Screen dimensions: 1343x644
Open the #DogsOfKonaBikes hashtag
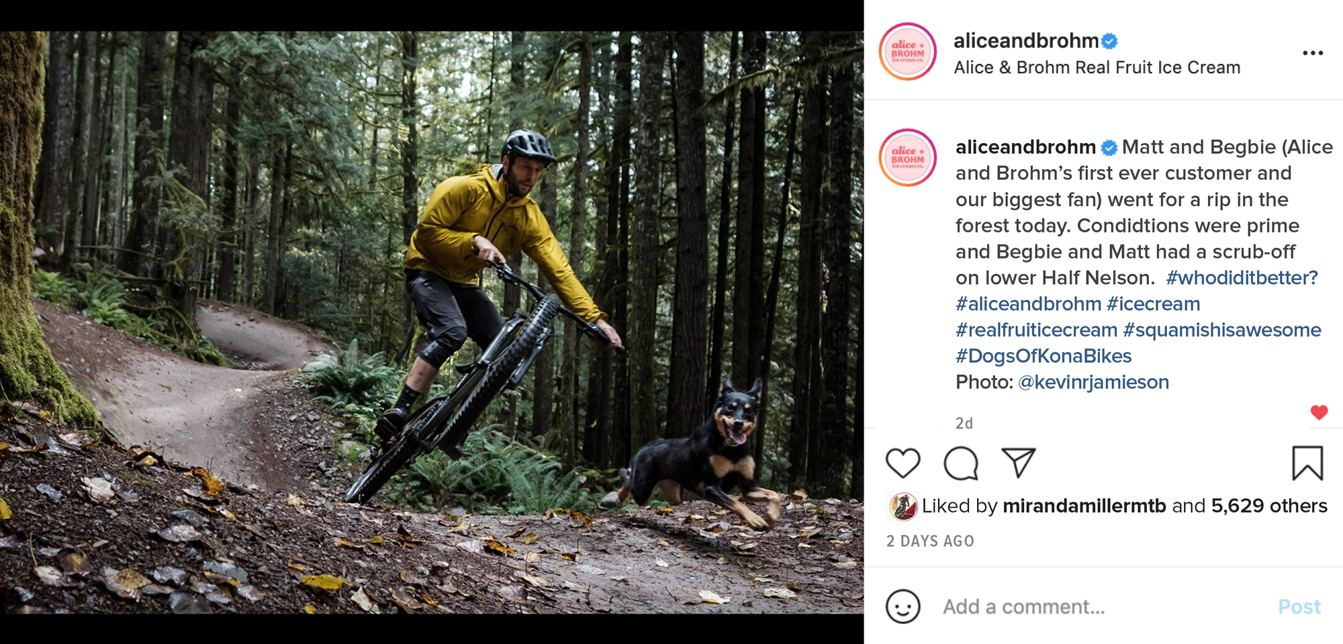click(1044, 356)
